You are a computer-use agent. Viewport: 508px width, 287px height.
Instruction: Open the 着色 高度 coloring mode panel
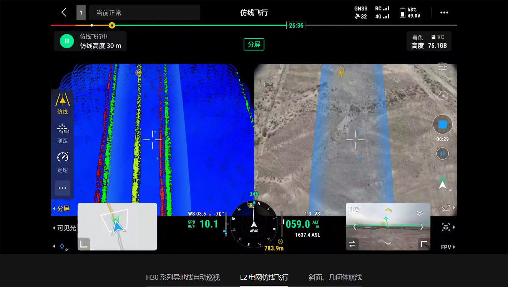click(x=429, y=41)
